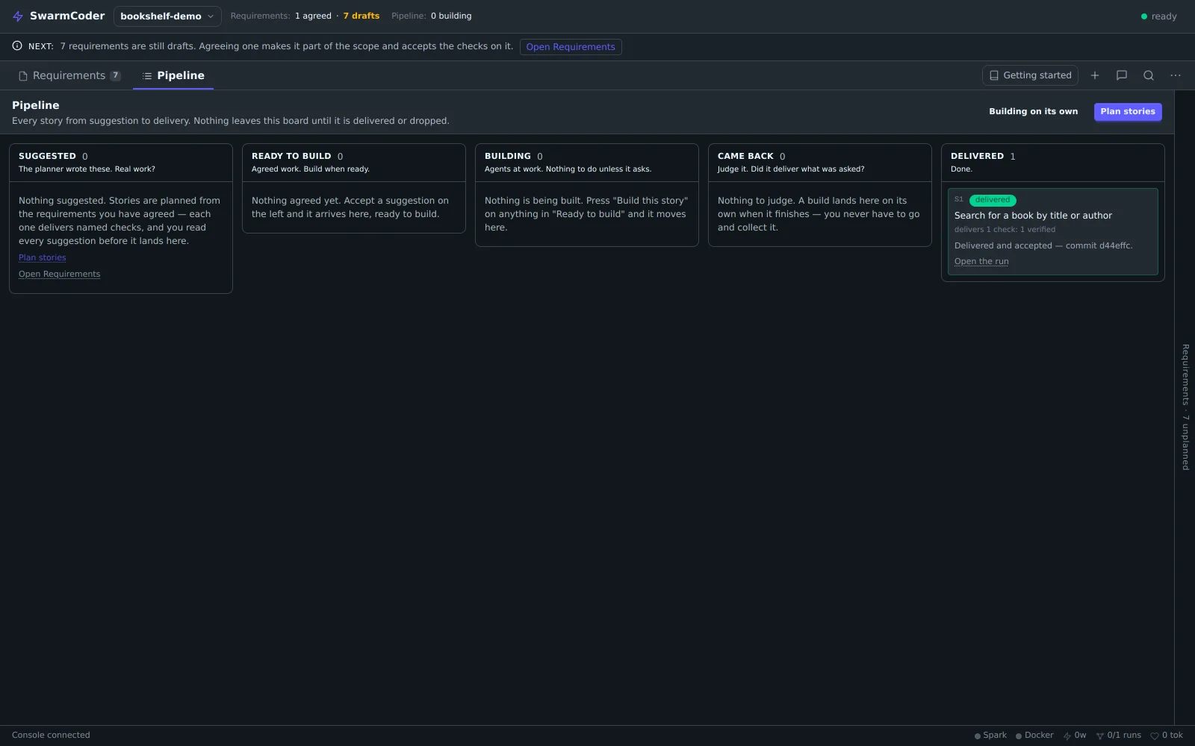Click the BUILDING column header
This screenshot has width=1195, height=746.
(x=587, y=162)
